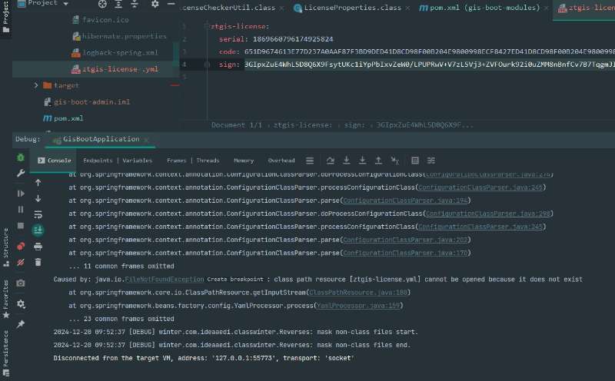
Task: Click the Step Over icon
Action: click(330, 161)
